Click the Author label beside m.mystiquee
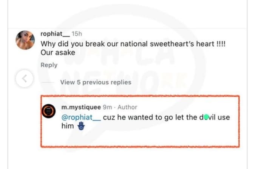The width and height of the screenshot is (255, 169). tap(128, 107)
